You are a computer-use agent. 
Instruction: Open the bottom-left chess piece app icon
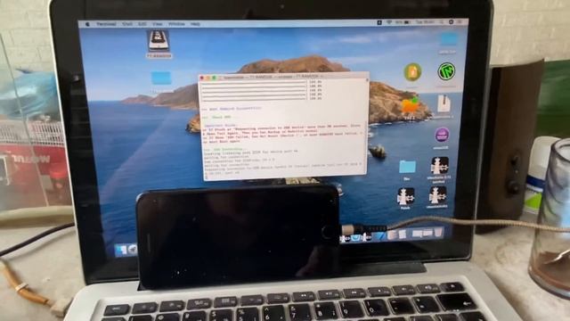(405, 196)
